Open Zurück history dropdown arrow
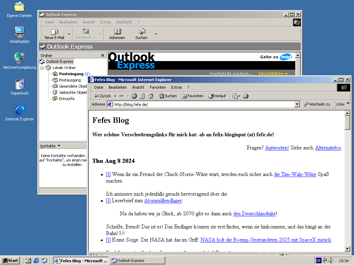 115,96
